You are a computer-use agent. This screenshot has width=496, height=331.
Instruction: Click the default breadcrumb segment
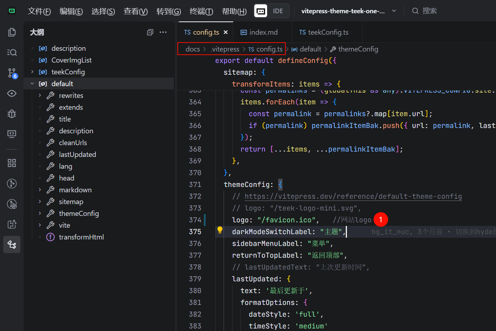(x=306, y=49)
